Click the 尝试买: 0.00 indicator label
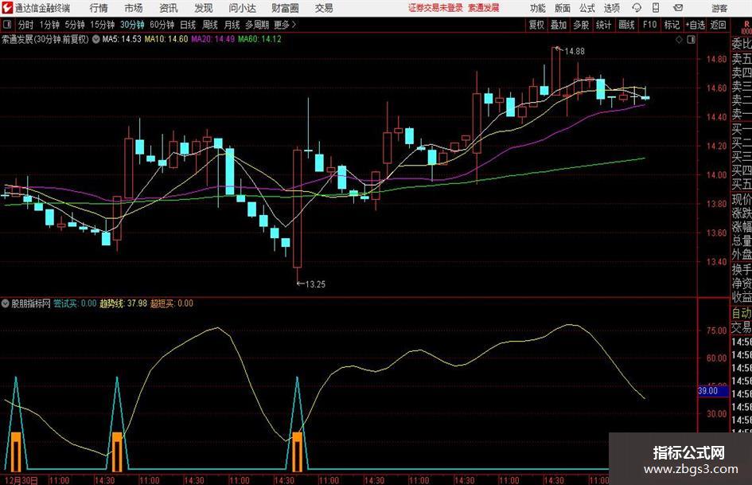This screenshot has width=752, height=485. pos(75,303)
